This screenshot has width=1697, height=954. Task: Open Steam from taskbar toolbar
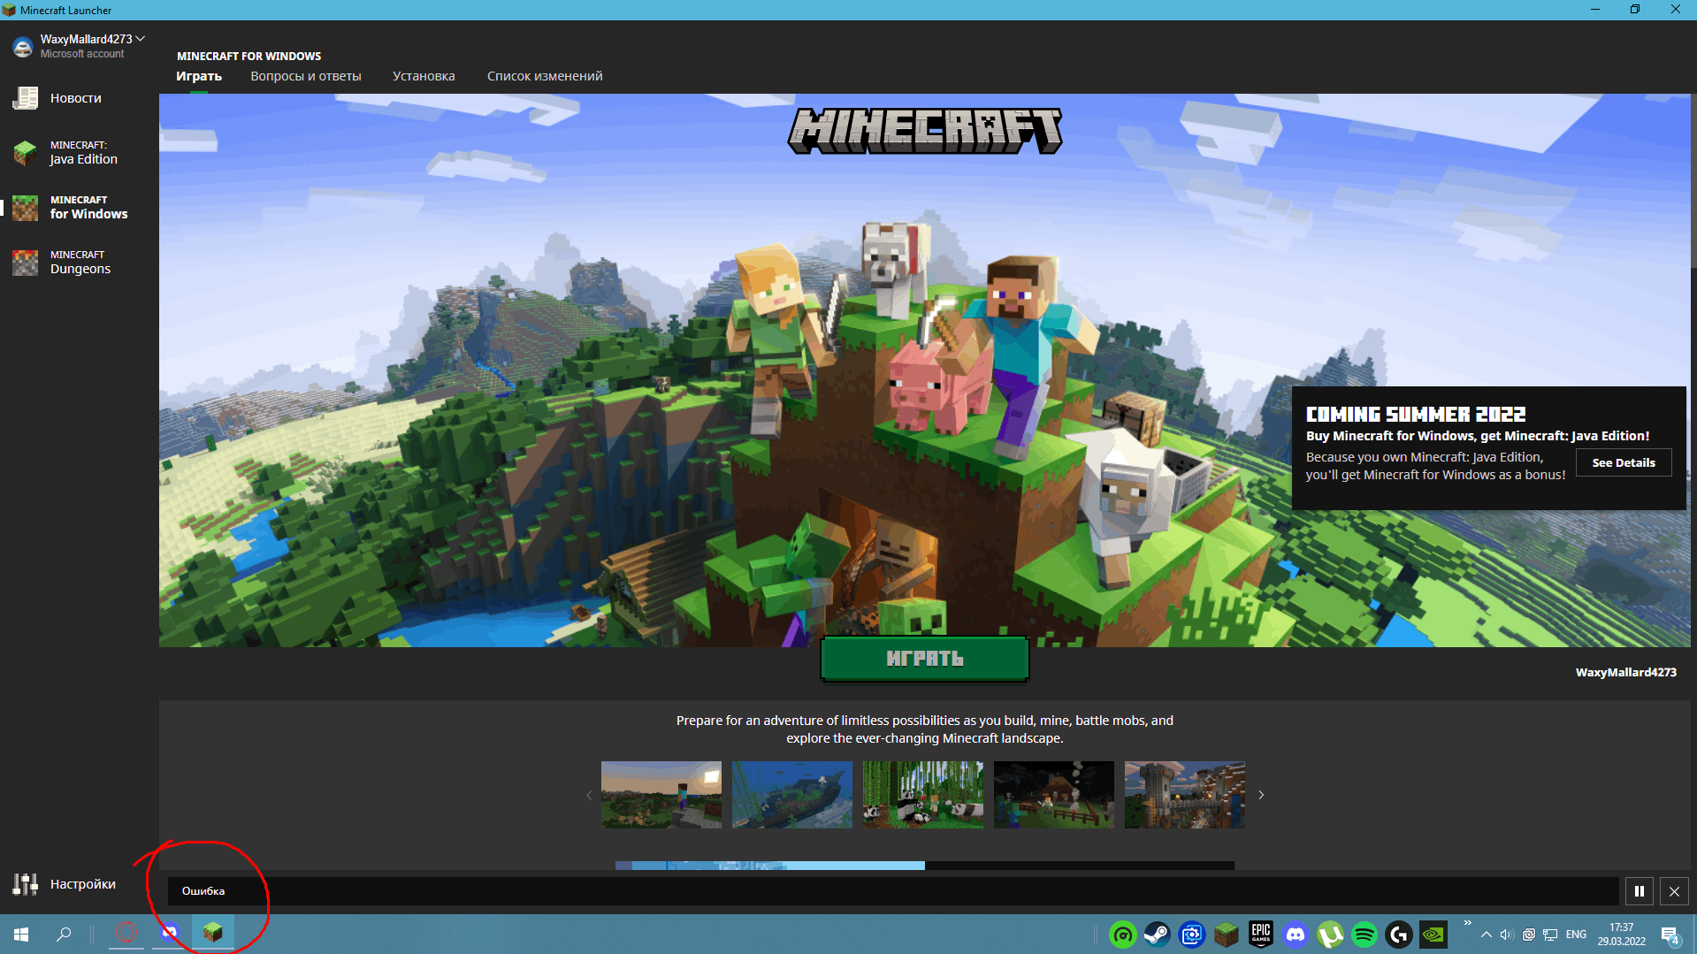(1157, 935)
